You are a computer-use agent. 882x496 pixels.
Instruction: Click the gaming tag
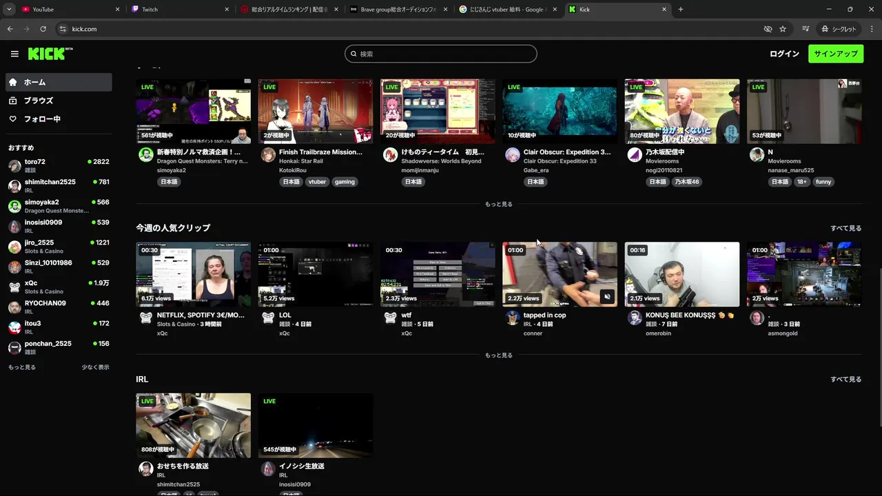(x=345, y=182)
